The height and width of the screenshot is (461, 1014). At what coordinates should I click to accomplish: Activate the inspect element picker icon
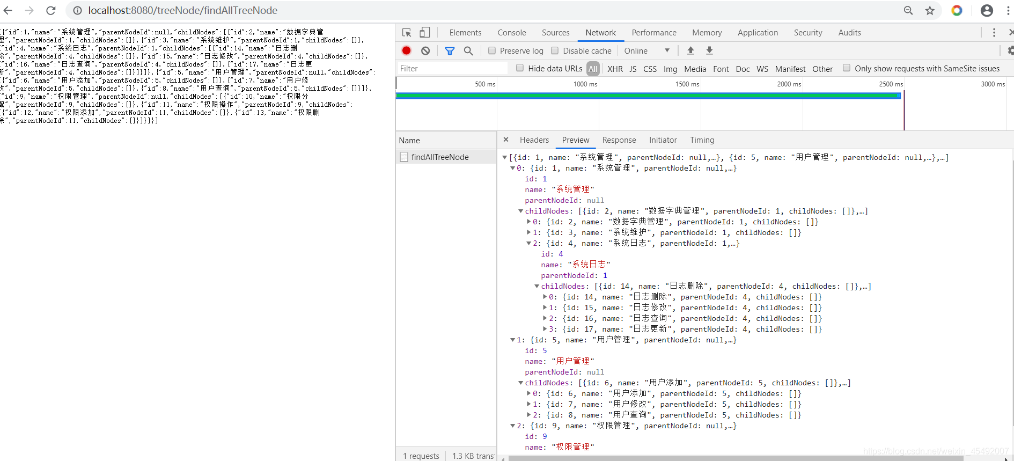pyautogui.click(x=407, y=33)
